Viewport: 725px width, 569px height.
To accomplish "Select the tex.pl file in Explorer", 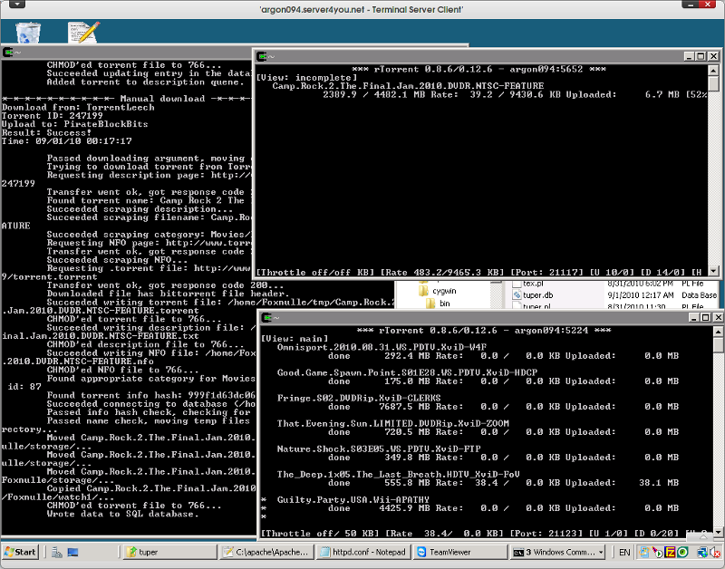I will pyautogui.click(x=533, y=284).
